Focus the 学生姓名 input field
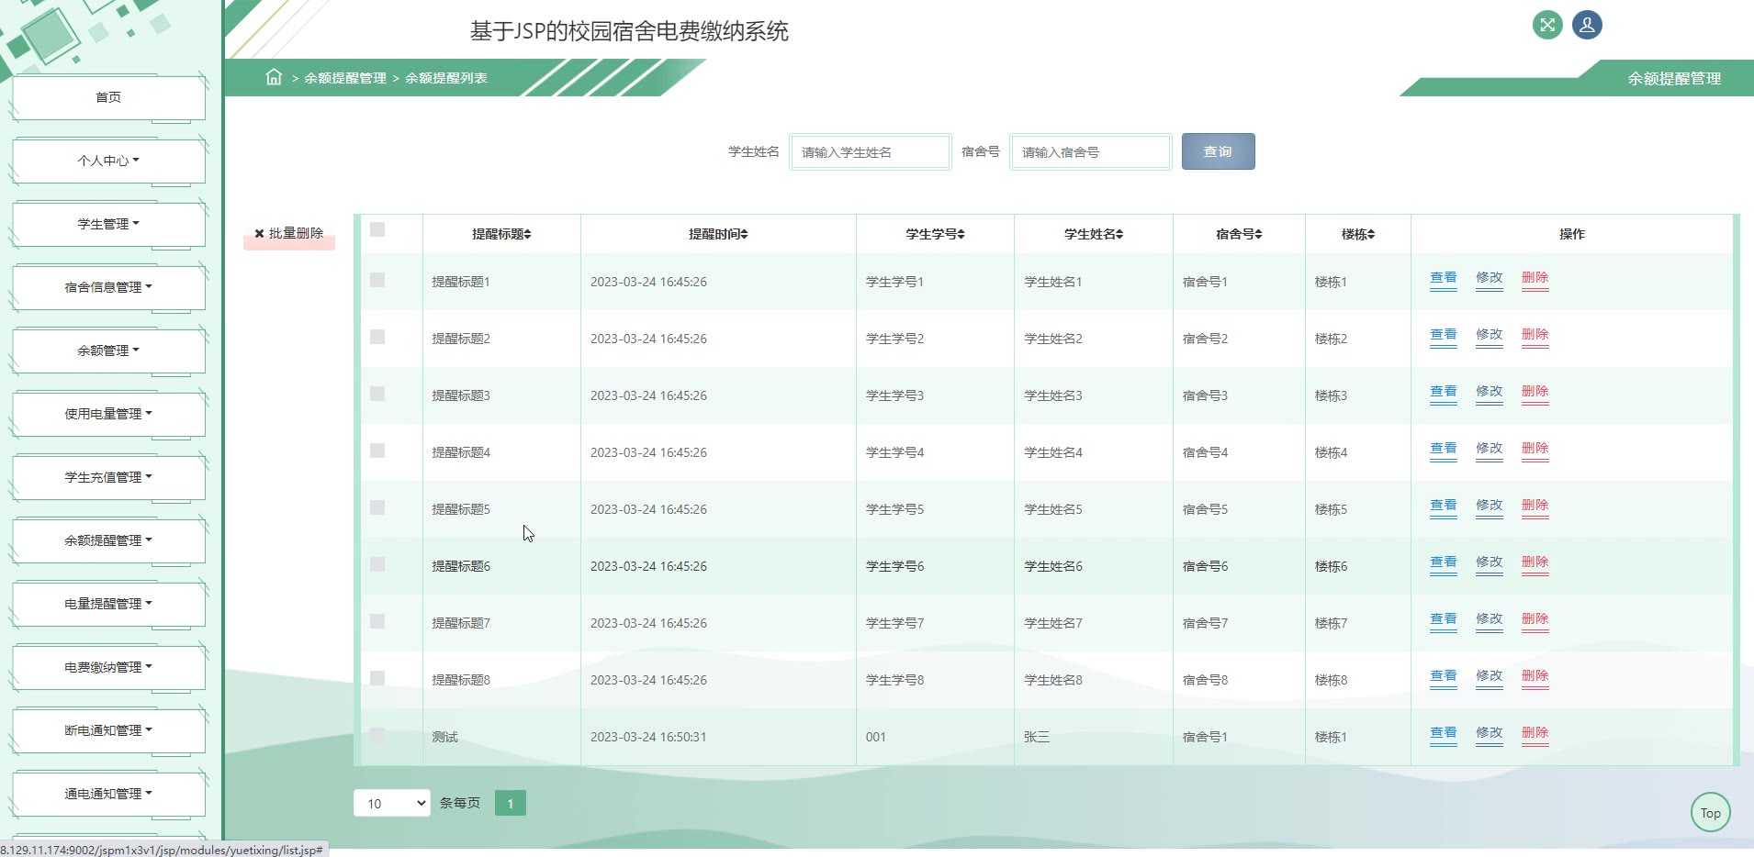This screenshot has width=1754, height=857. [x=870, y=152]
